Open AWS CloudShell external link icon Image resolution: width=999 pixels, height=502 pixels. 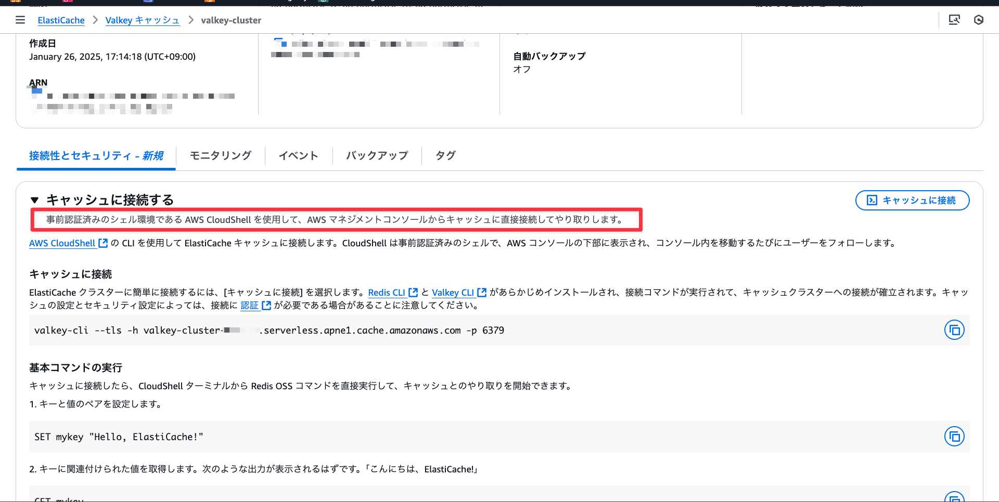103,243
